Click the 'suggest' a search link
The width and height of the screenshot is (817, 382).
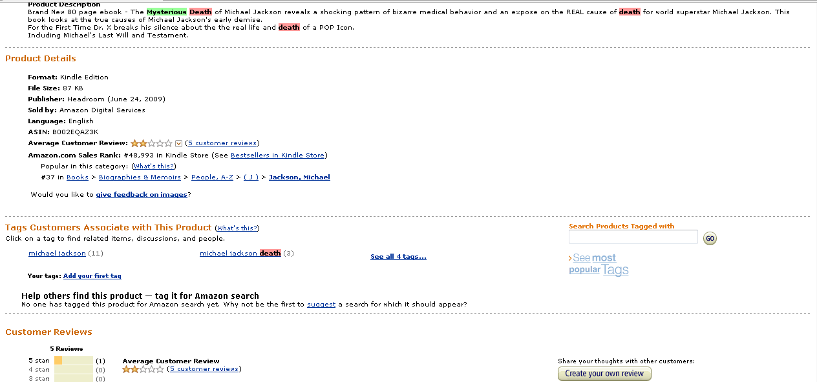pos(321,305)
